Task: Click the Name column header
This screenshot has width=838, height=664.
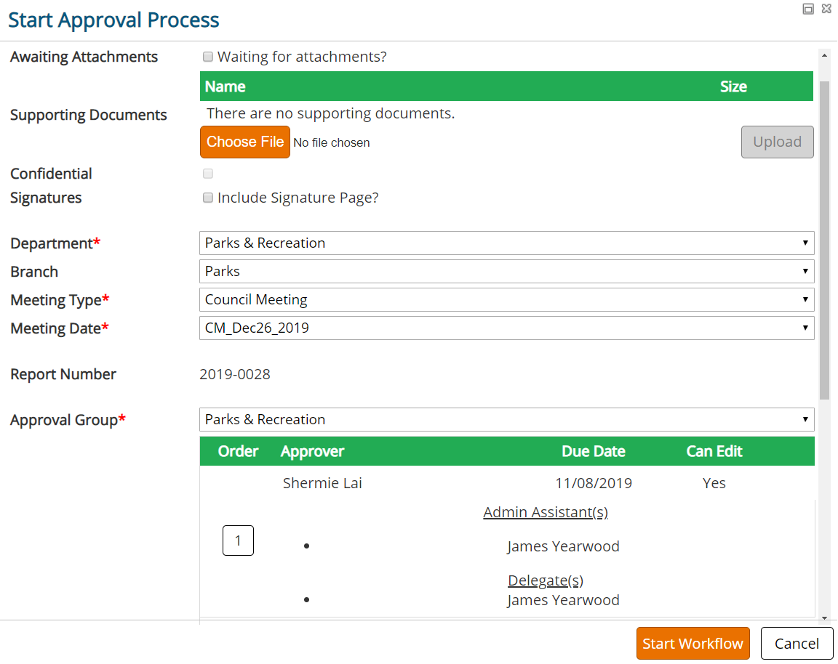Action: [225, 86]
